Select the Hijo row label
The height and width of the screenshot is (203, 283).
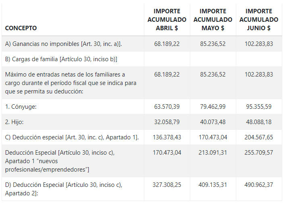(x=14, y=122)
